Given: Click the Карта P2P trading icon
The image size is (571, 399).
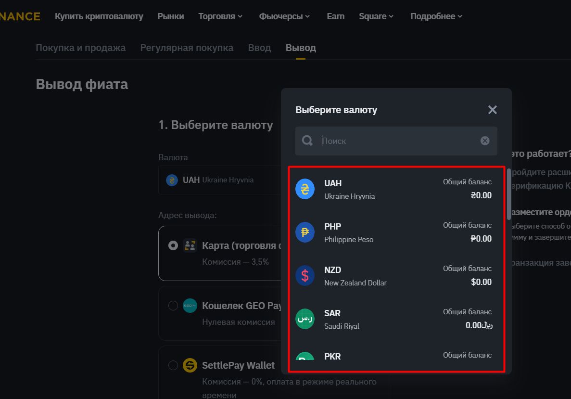Looking at the screenshot, I should 190,245.
